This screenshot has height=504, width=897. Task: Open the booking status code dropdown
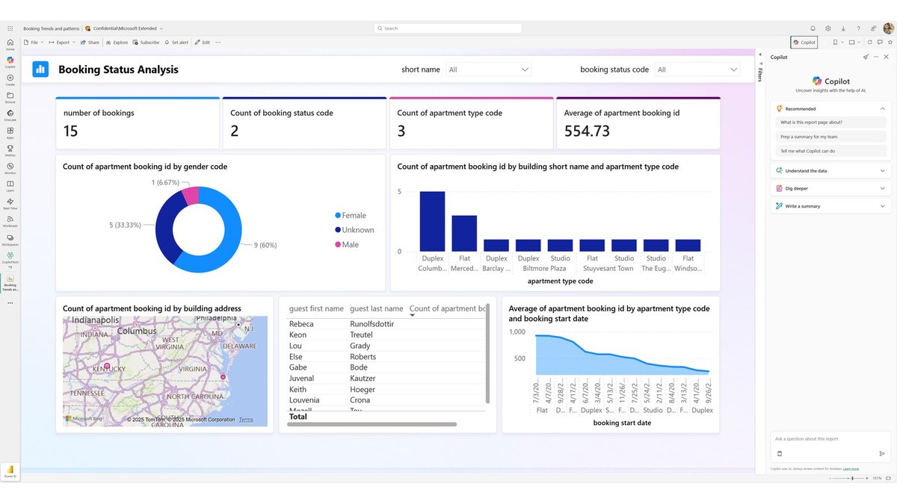pyautogui.click(x=697, y=69)
